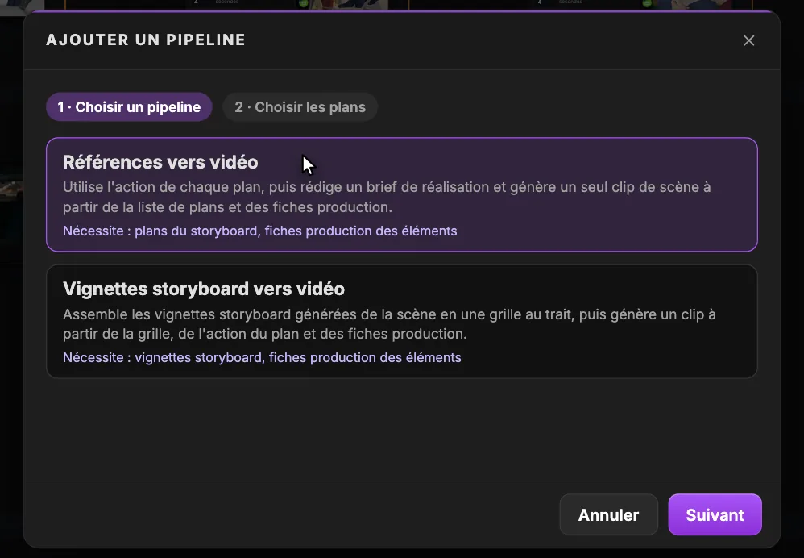This screenshot has width=804, height=558.
Task: Click the text Nécessite : plans du storyboard
Action: 160,231
